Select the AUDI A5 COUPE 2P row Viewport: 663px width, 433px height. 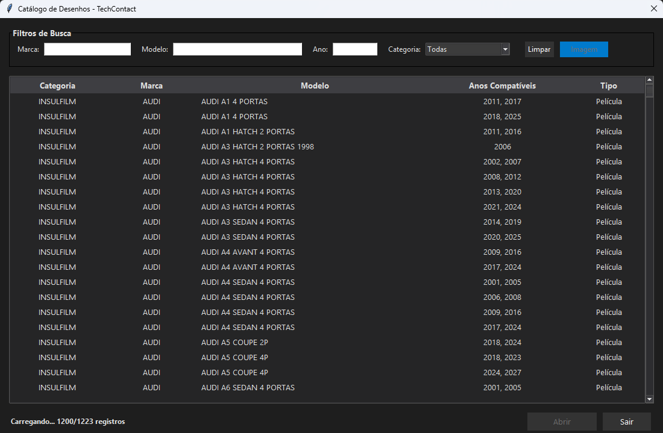327,343
